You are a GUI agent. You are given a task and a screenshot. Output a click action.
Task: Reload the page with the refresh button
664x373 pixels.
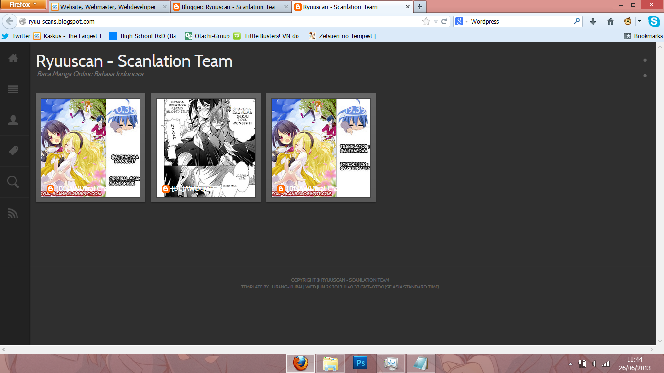pos(444,21)
